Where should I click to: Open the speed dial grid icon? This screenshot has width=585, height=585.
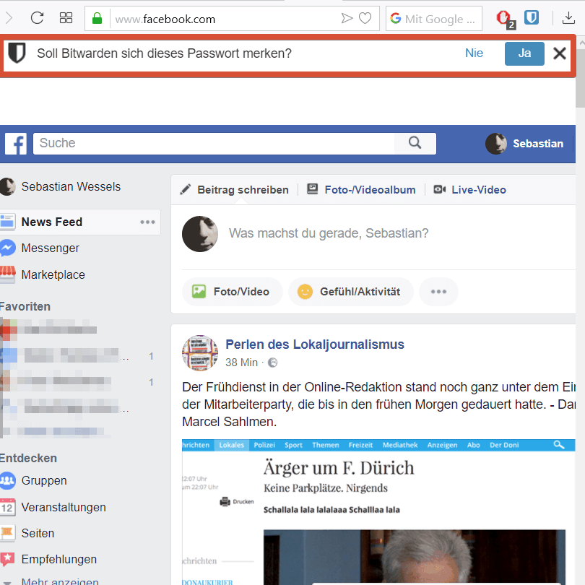(66, 17)
